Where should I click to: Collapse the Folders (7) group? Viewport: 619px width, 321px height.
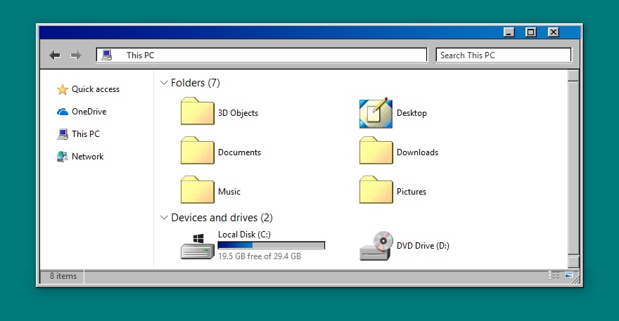click(x=164, y=83)
